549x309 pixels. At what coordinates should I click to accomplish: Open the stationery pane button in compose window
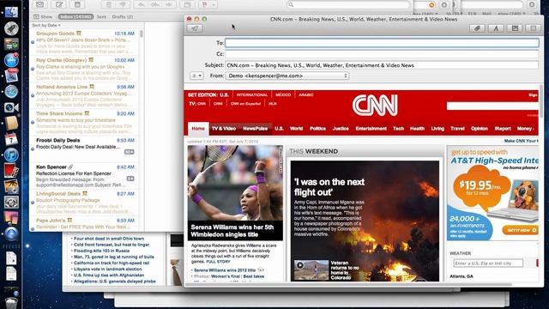(534, 28)
